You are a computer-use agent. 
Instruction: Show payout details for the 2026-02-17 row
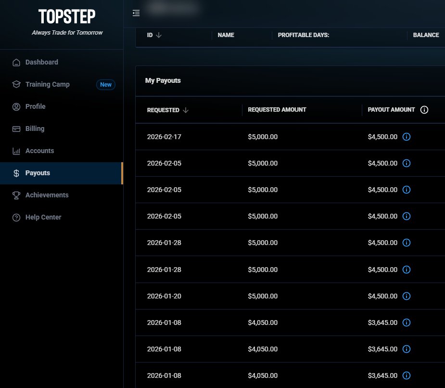click(x=407, y=137)
